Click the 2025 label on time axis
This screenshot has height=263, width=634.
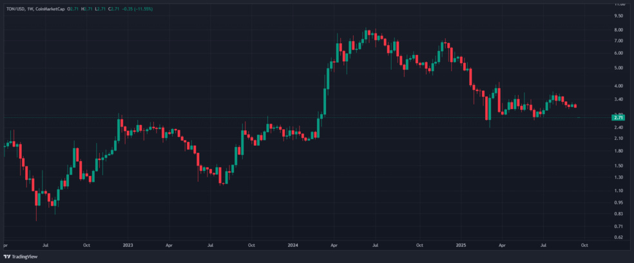pyautogui.click(x=460, y=246)
